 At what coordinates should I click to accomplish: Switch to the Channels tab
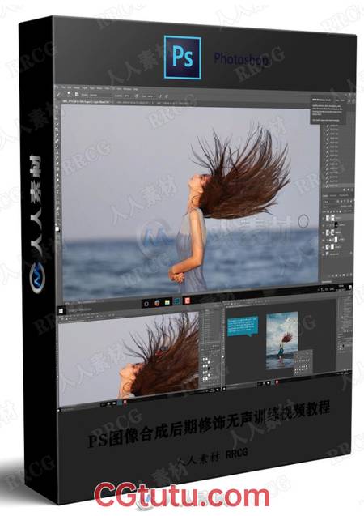(333, 196)
